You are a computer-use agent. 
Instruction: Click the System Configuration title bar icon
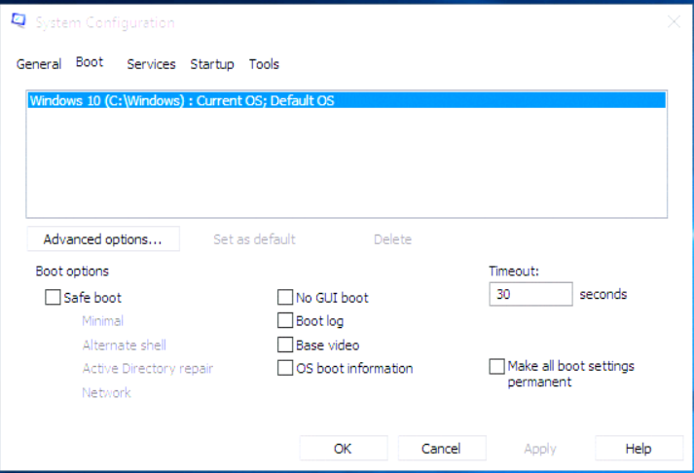[18, 20]
